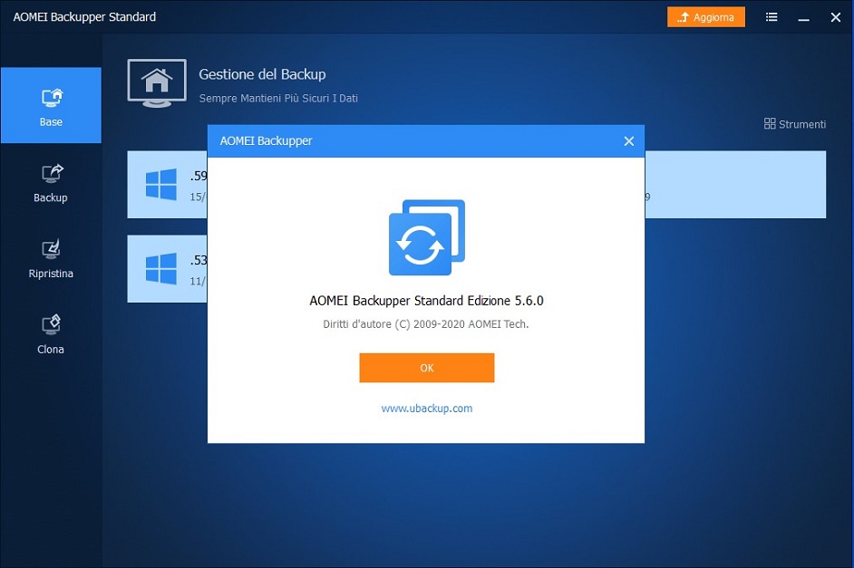Close the AOMEI Backupper about dialog
The width and height of the screenshot is (854, 568).
[x=628, y=141]
